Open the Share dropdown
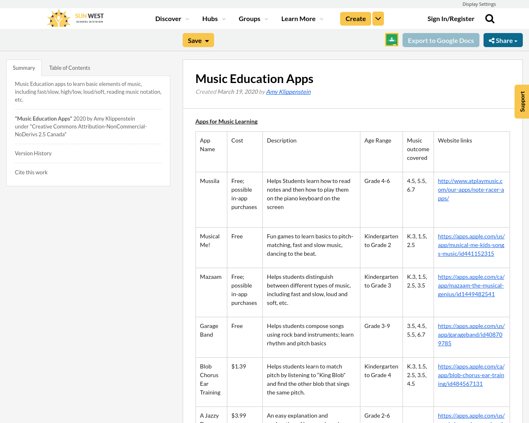529x423 pixels. [x=503, y=40]
